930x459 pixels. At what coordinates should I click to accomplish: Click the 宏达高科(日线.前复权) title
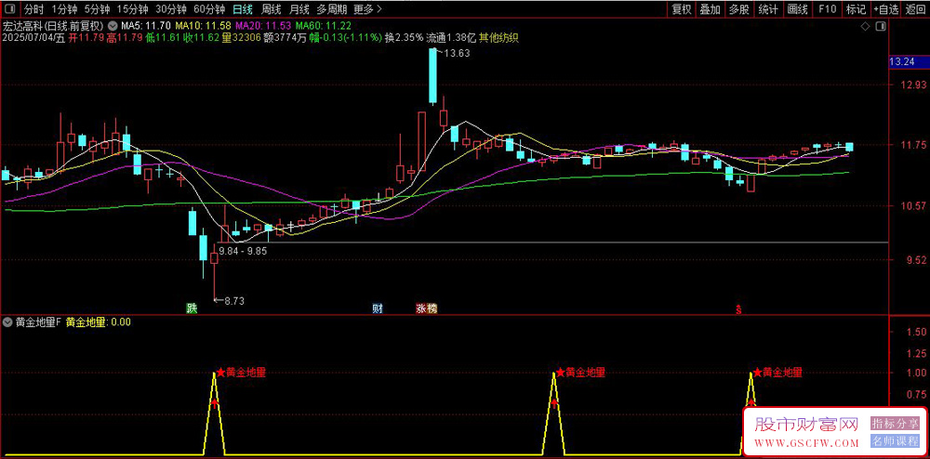[53, 26]
